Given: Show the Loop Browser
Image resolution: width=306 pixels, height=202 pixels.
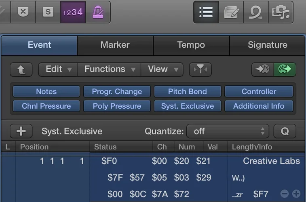Looking at the screenshot, I should 256,12.
